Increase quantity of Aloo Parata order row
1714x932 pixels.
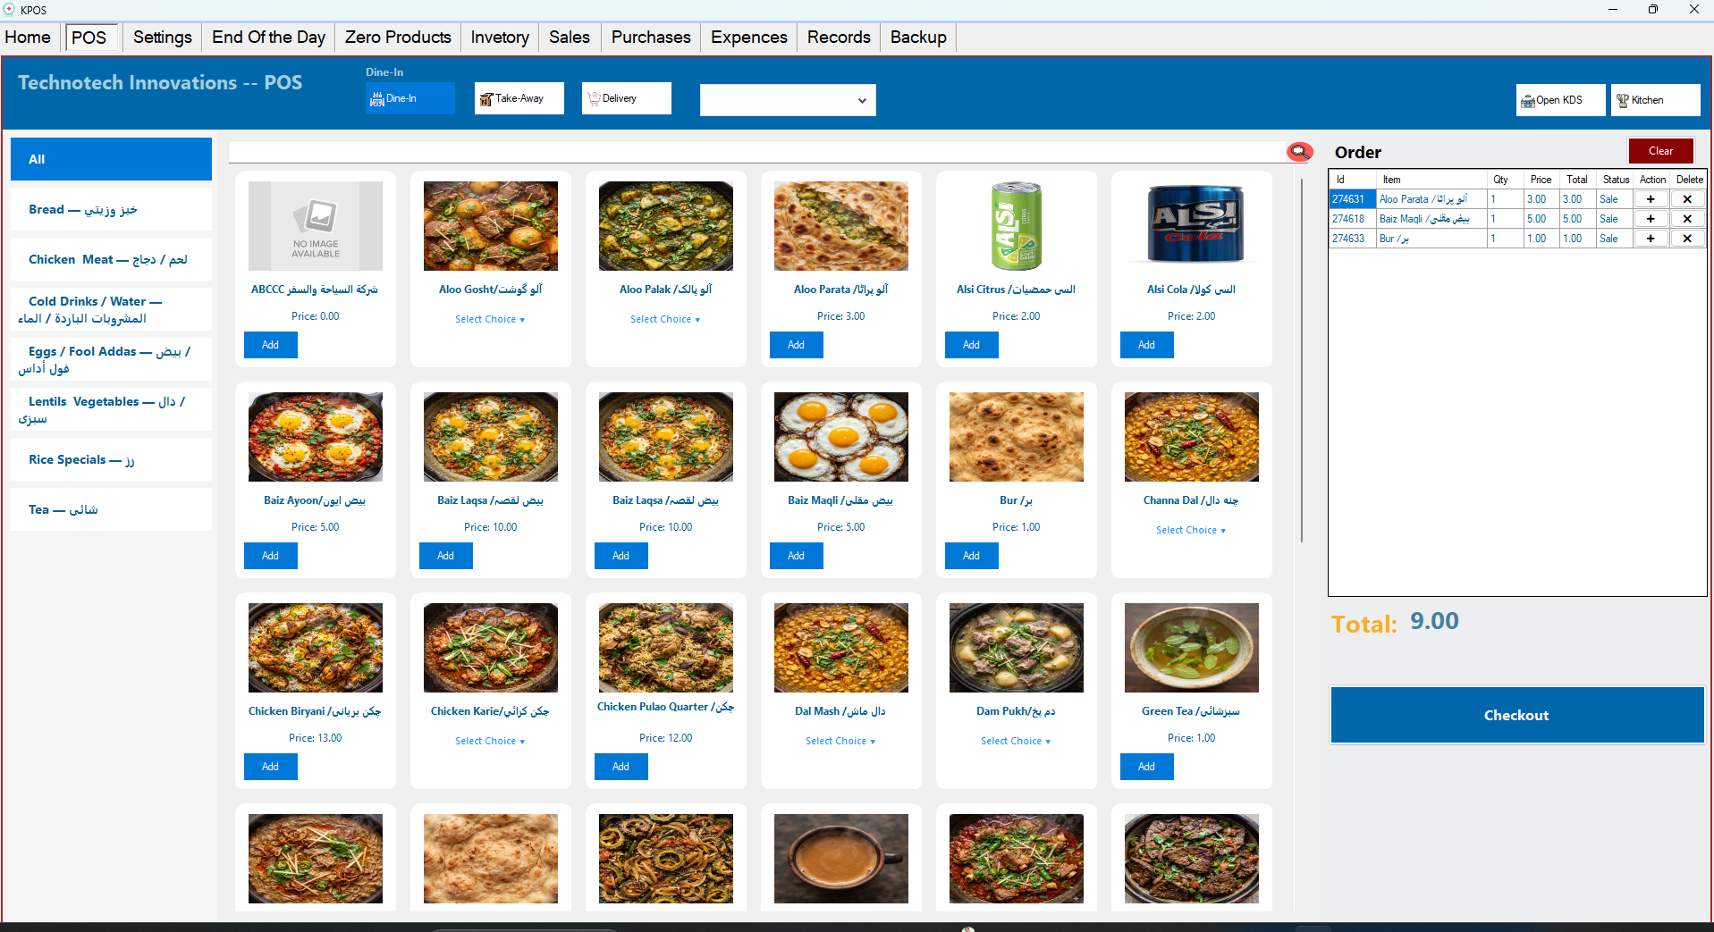coord(1651,199)
